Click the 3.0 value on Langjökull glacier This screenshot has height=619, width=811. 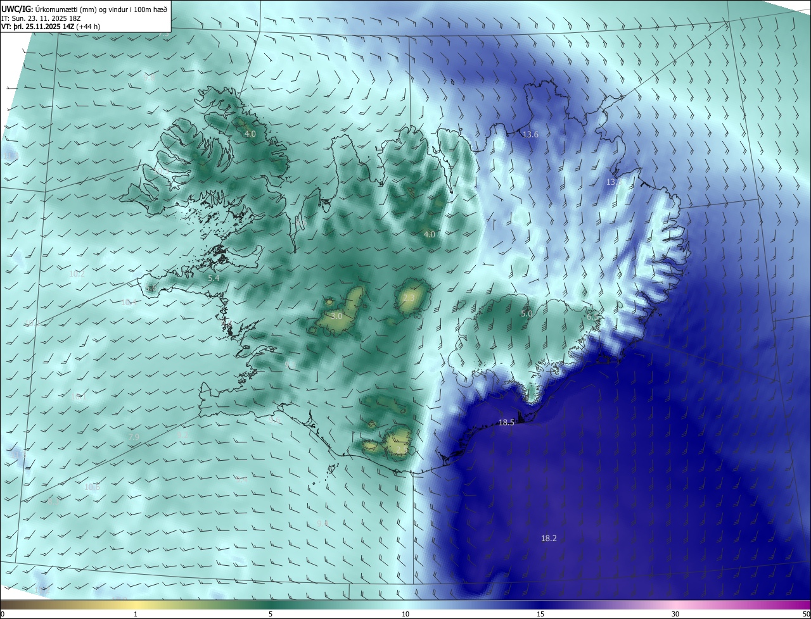pos(336,316)
